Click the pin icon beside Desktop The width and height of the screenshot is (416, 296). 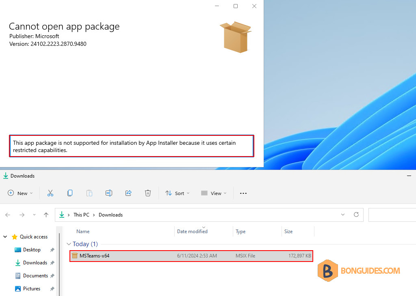[x=52, y=250]
